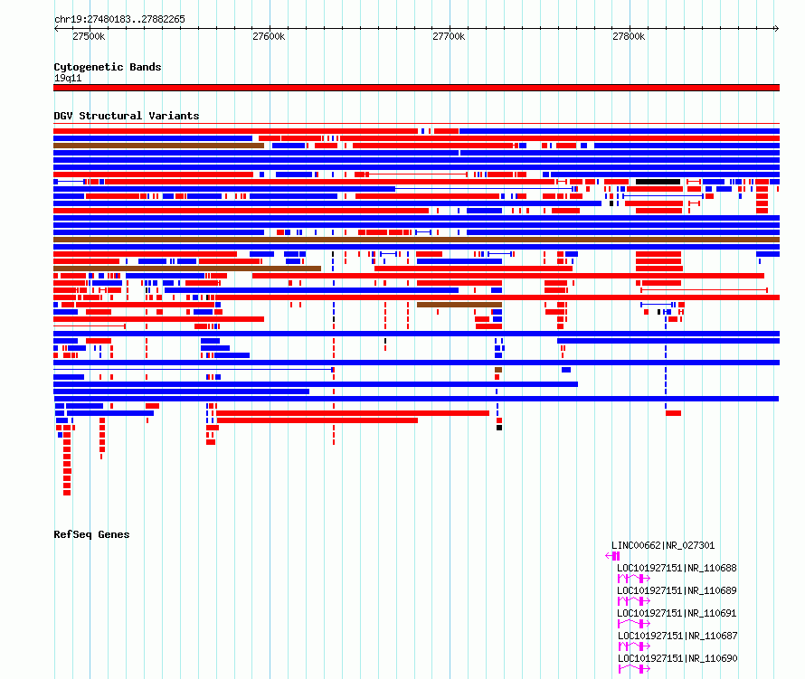Select the LOC101927151|NR_110689 label
The width and height of the screenshot is (805, 679).
pyautogui.click(x=677, y=590)
